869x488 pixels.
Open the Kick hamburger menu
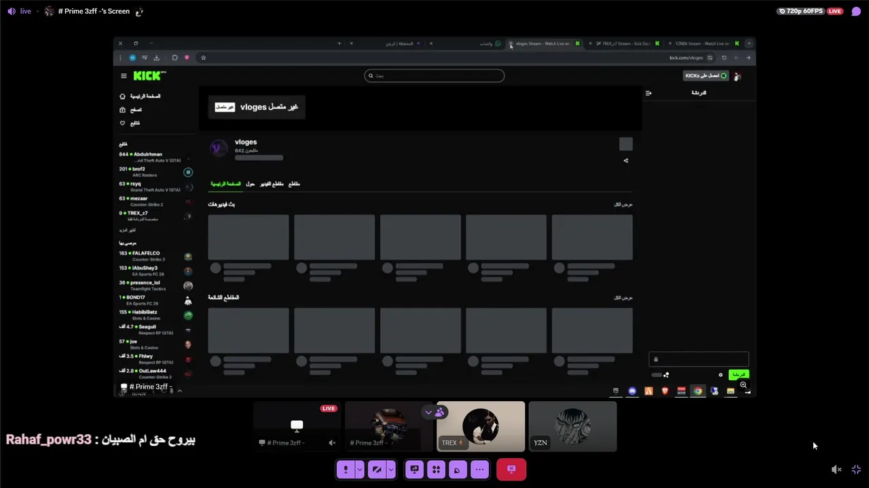[124, 76]
